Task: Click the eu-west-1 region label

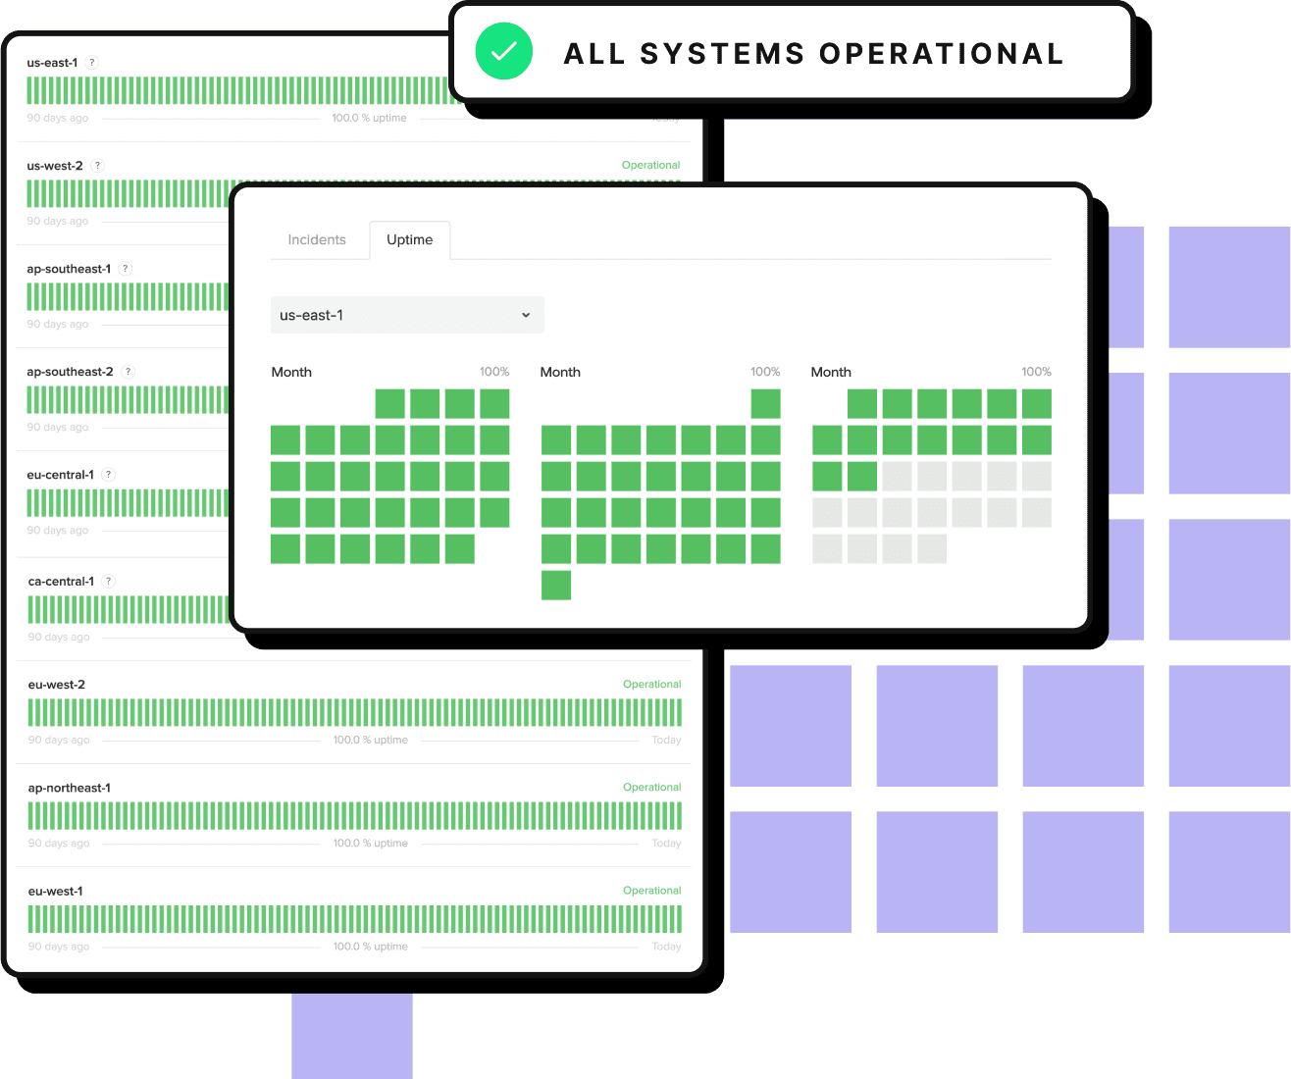Action: tap(56, 892)
